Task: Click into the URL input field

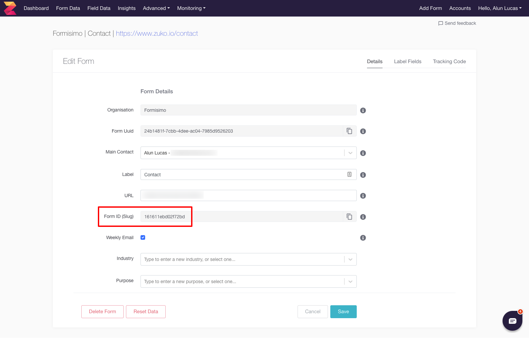Action: (249, 195)
